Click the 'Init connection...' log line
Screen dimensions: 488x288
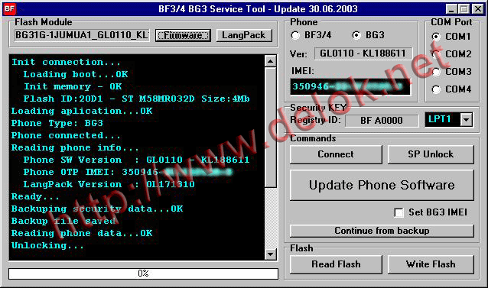coord(66,62)
